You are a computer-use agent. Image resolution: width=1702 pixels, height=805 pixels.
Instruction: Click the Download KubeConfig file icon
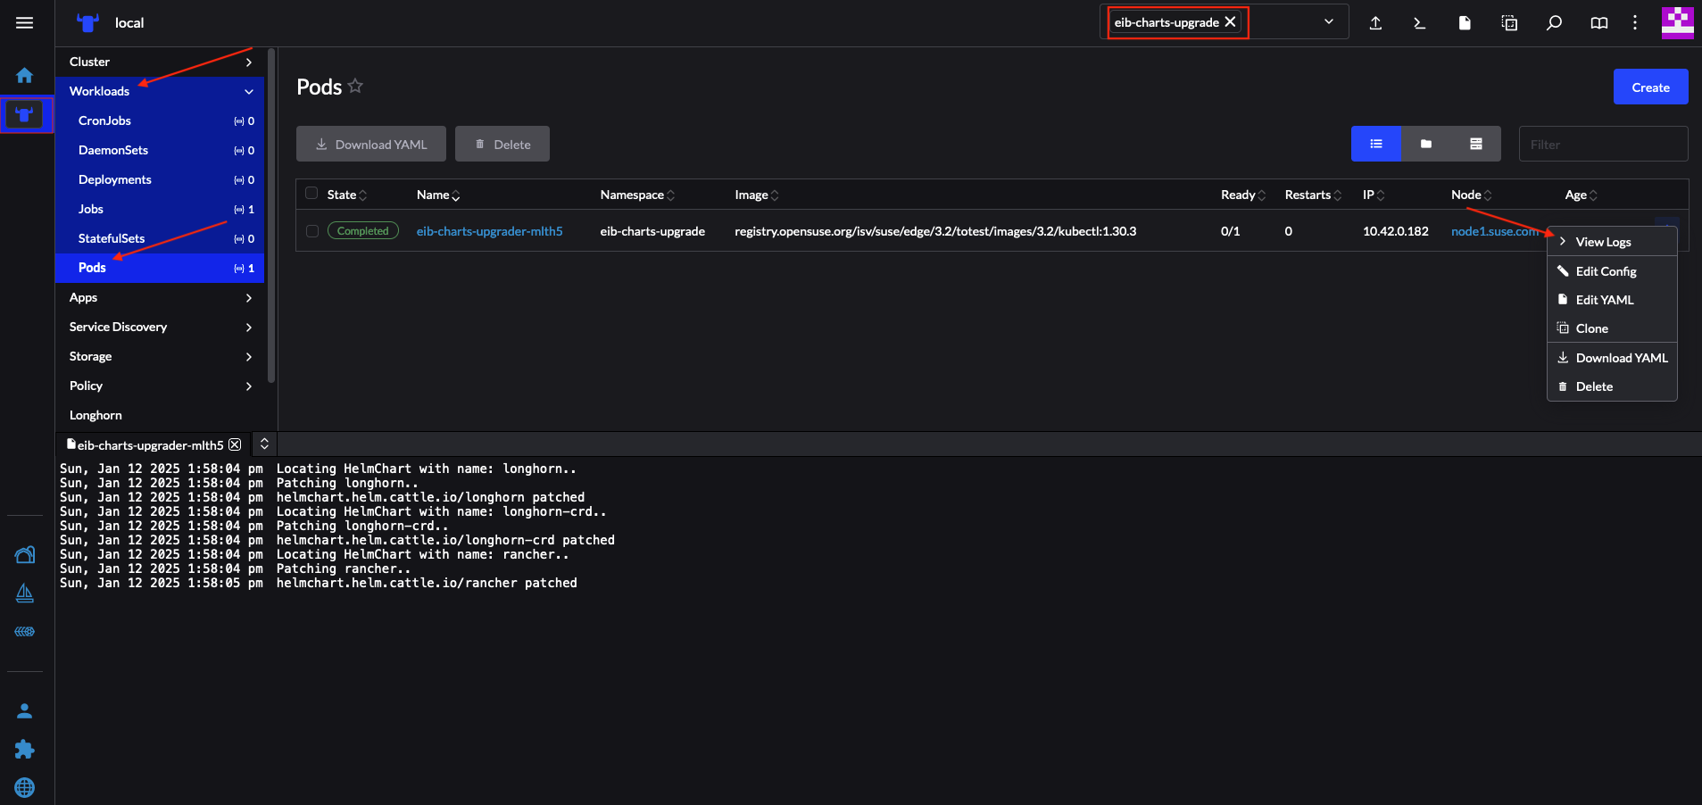tap(1465, 23)
